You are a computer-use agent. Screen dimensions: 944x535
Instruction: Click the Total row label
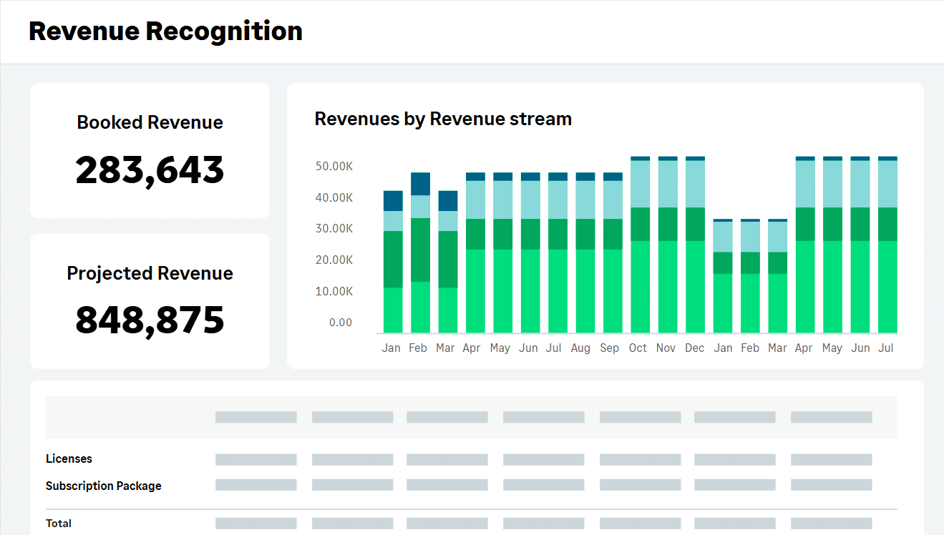[x=59, y=523]
